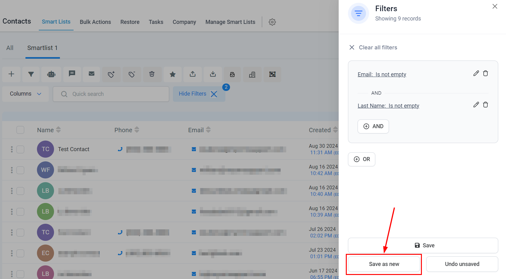
Task: Check the Test Contact row checkbox
Action: pyautogui.click(x=20, y=149)
